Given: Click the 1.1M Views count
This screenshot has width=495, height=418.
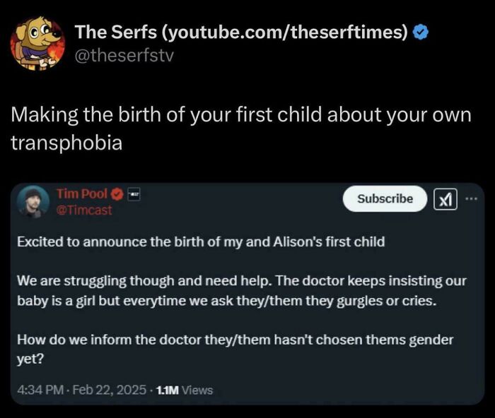Looking at the screenshot, I should [183, 389].
